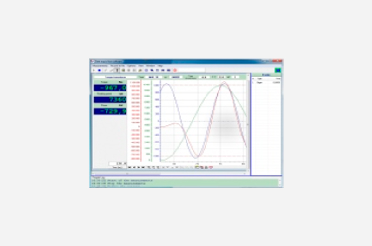Click the blue 7360 rotating speed display

[x=110, y=99]
